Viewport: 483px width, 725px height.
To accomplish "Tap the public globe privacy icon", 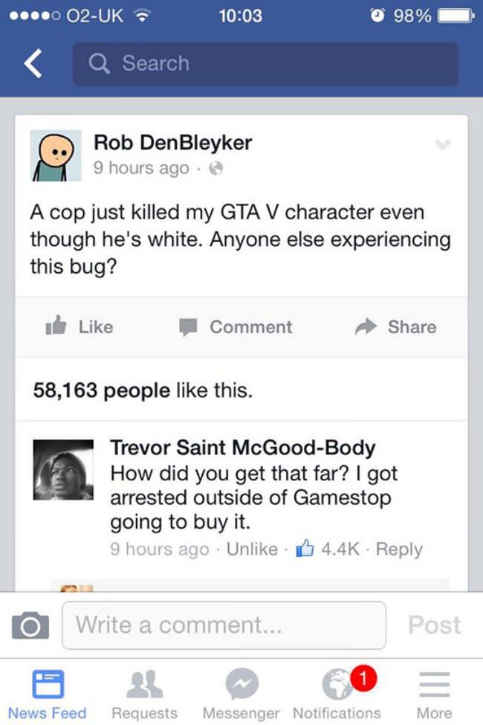I will pos(215,168).
